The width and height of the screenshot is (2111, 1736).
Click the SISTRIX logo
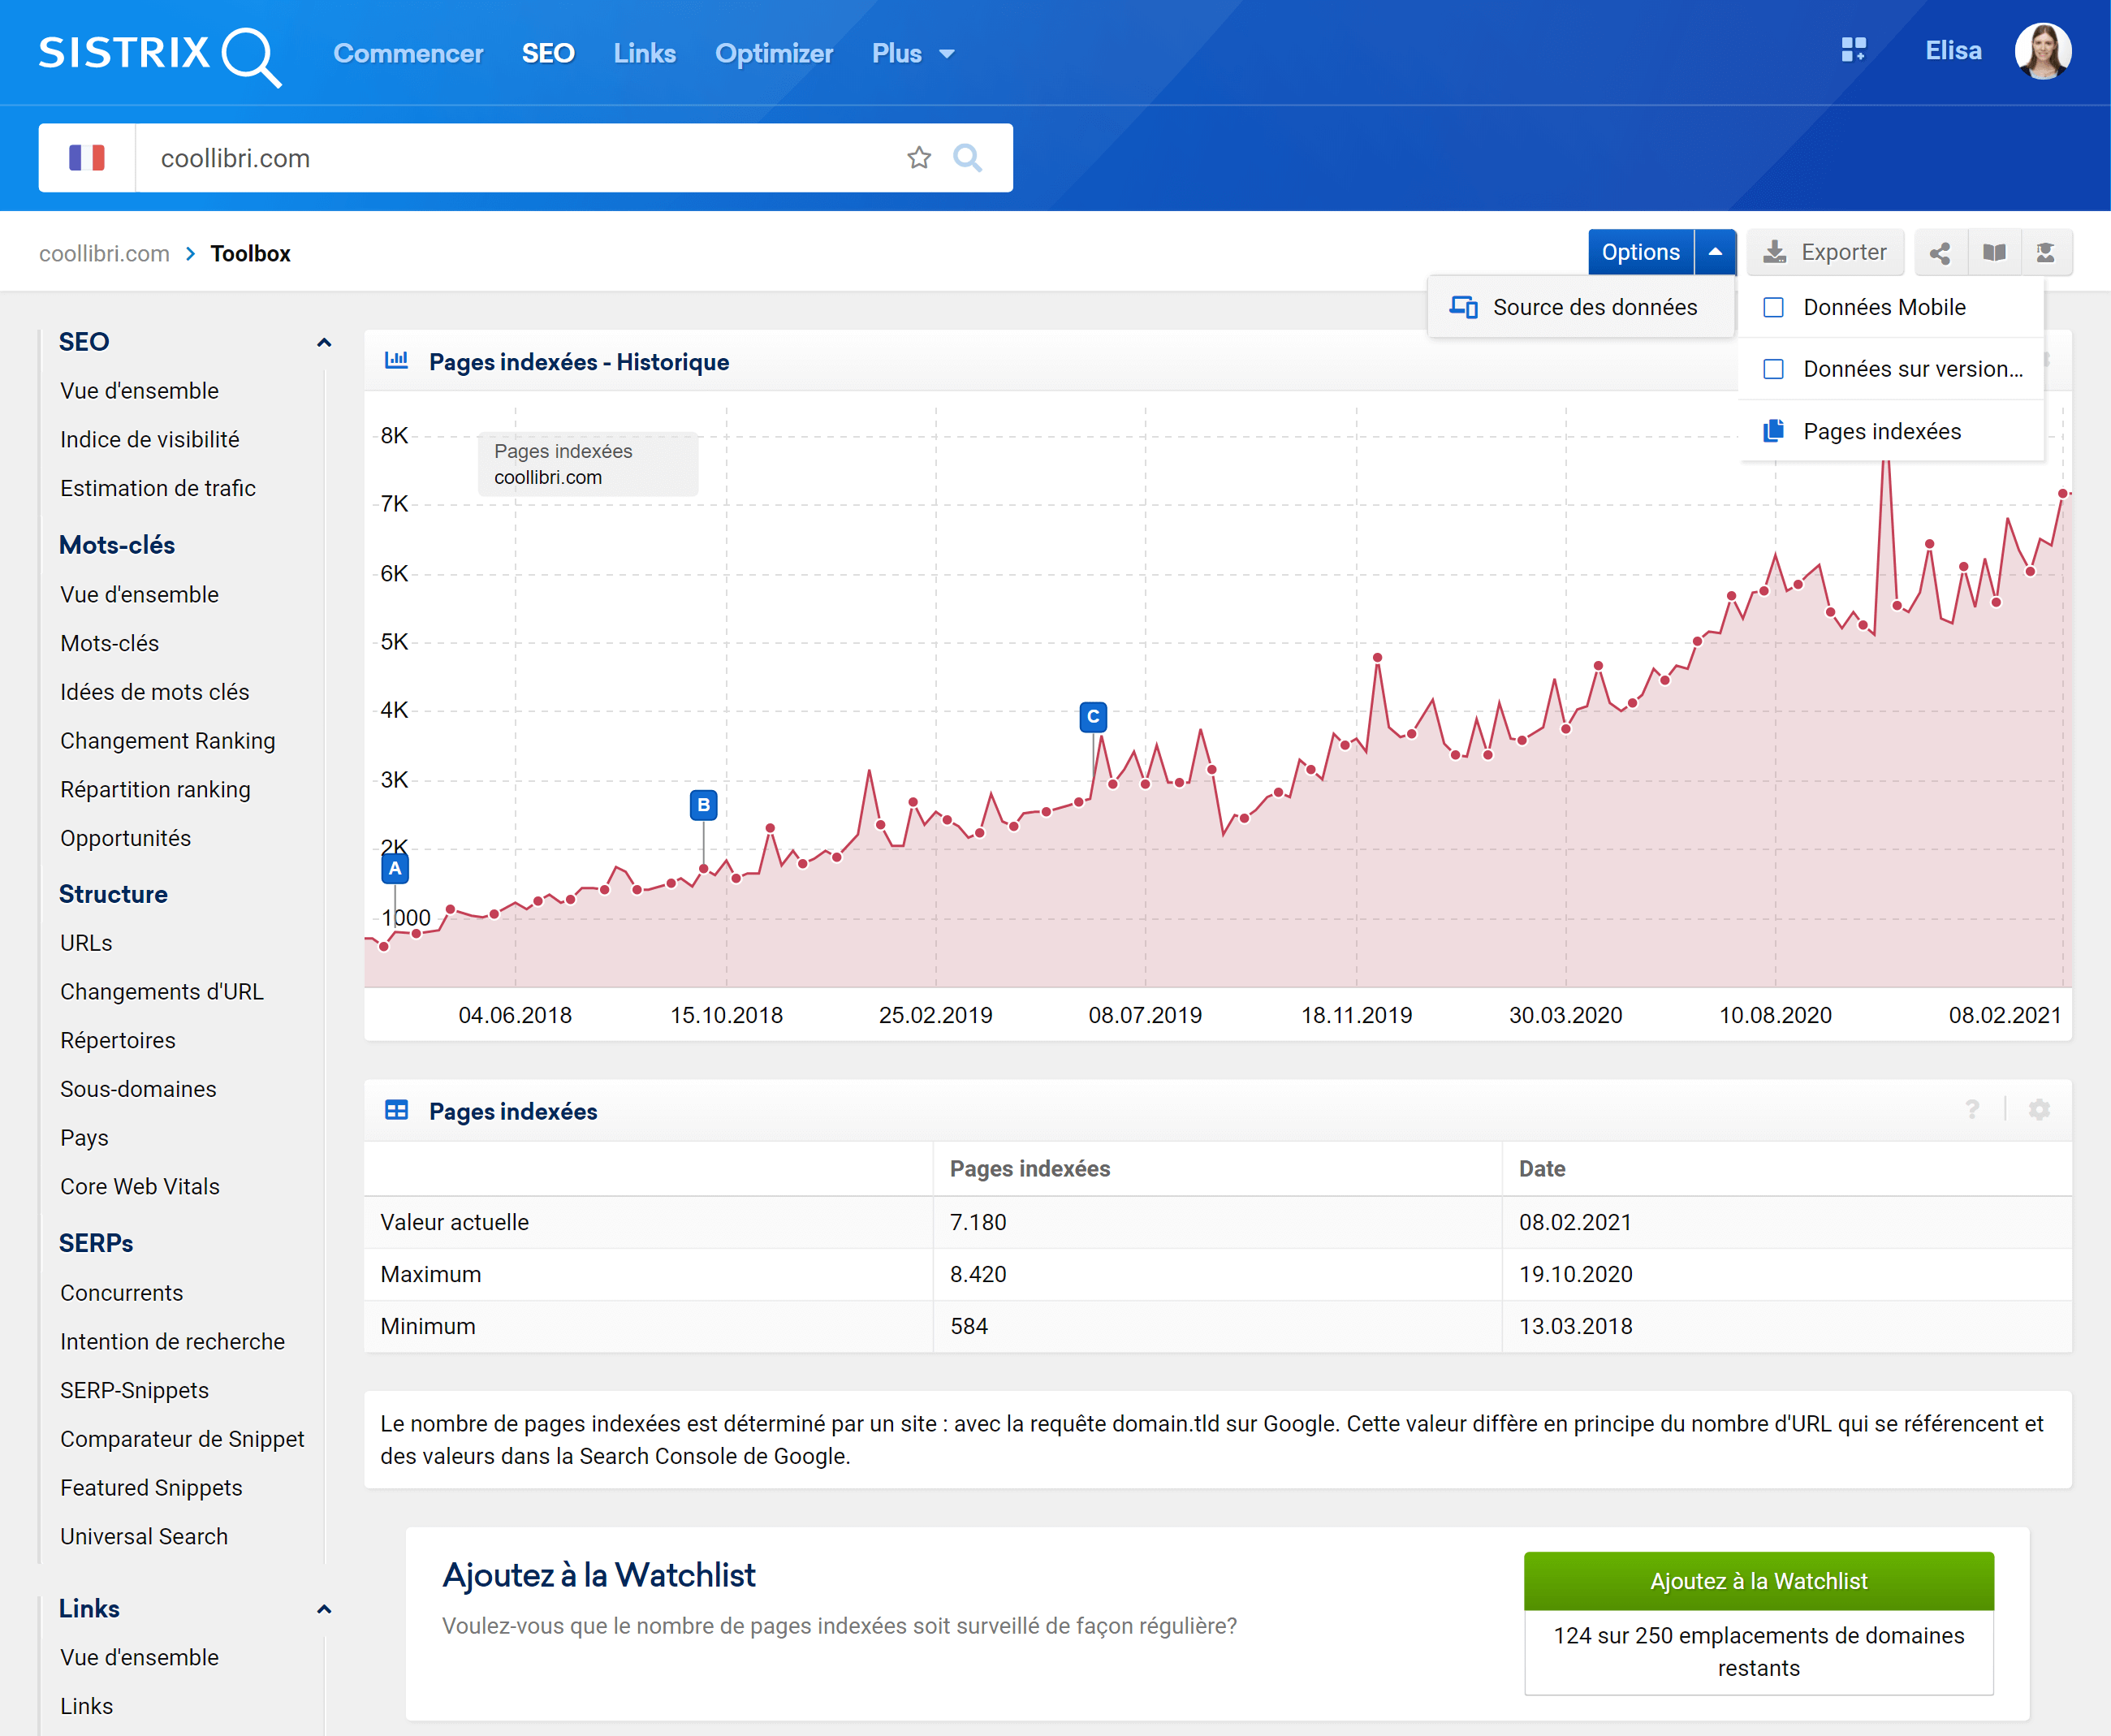pyautogui.click(x=160, y=55)
